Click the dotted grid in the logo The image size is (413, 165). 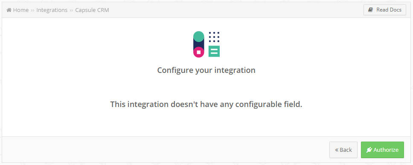pyautogui.click(x=214, y=37)
